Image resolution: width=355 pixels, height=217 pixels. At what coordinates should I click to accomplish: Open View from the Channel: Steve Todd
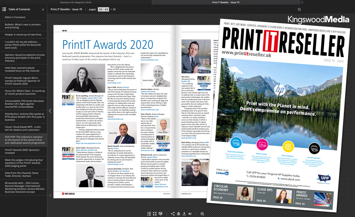coord(24,174)
